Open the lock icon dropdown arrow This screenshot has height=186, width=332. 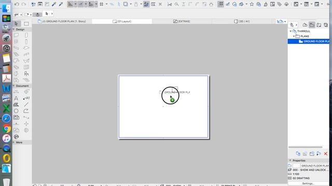click(141, 4)
